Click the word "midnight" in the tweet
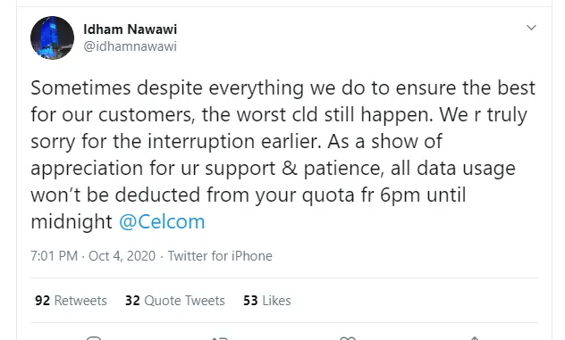 (x=72, y=221)
